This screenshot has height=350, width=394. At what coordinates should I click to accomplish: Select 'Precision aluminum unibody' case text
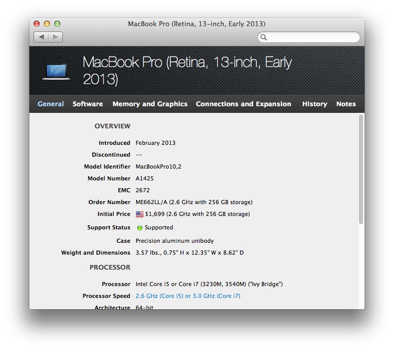[175, 241]
